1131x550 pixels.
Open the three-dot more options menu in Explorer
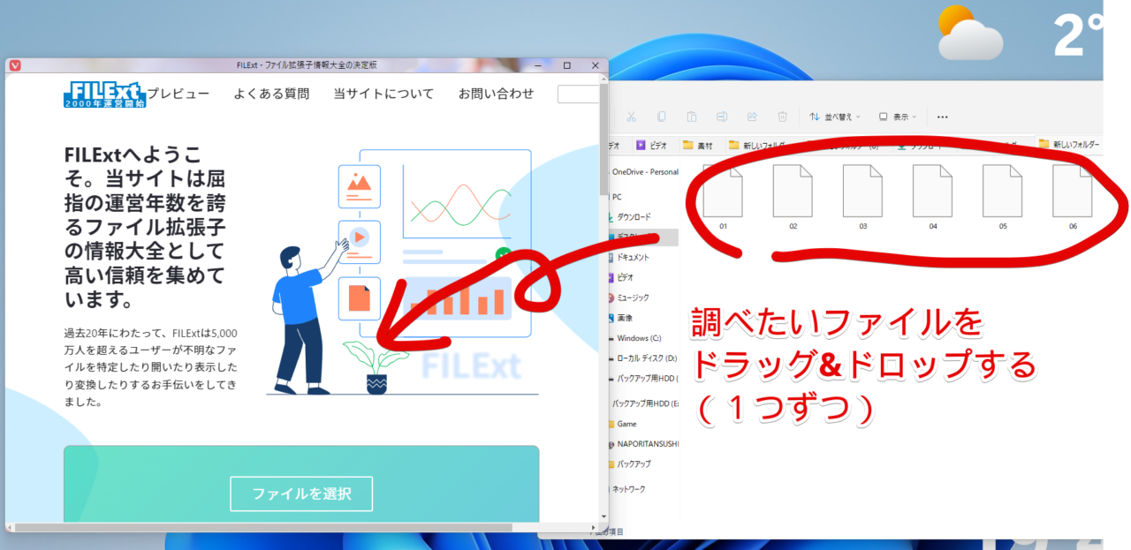tap(942, 117)
